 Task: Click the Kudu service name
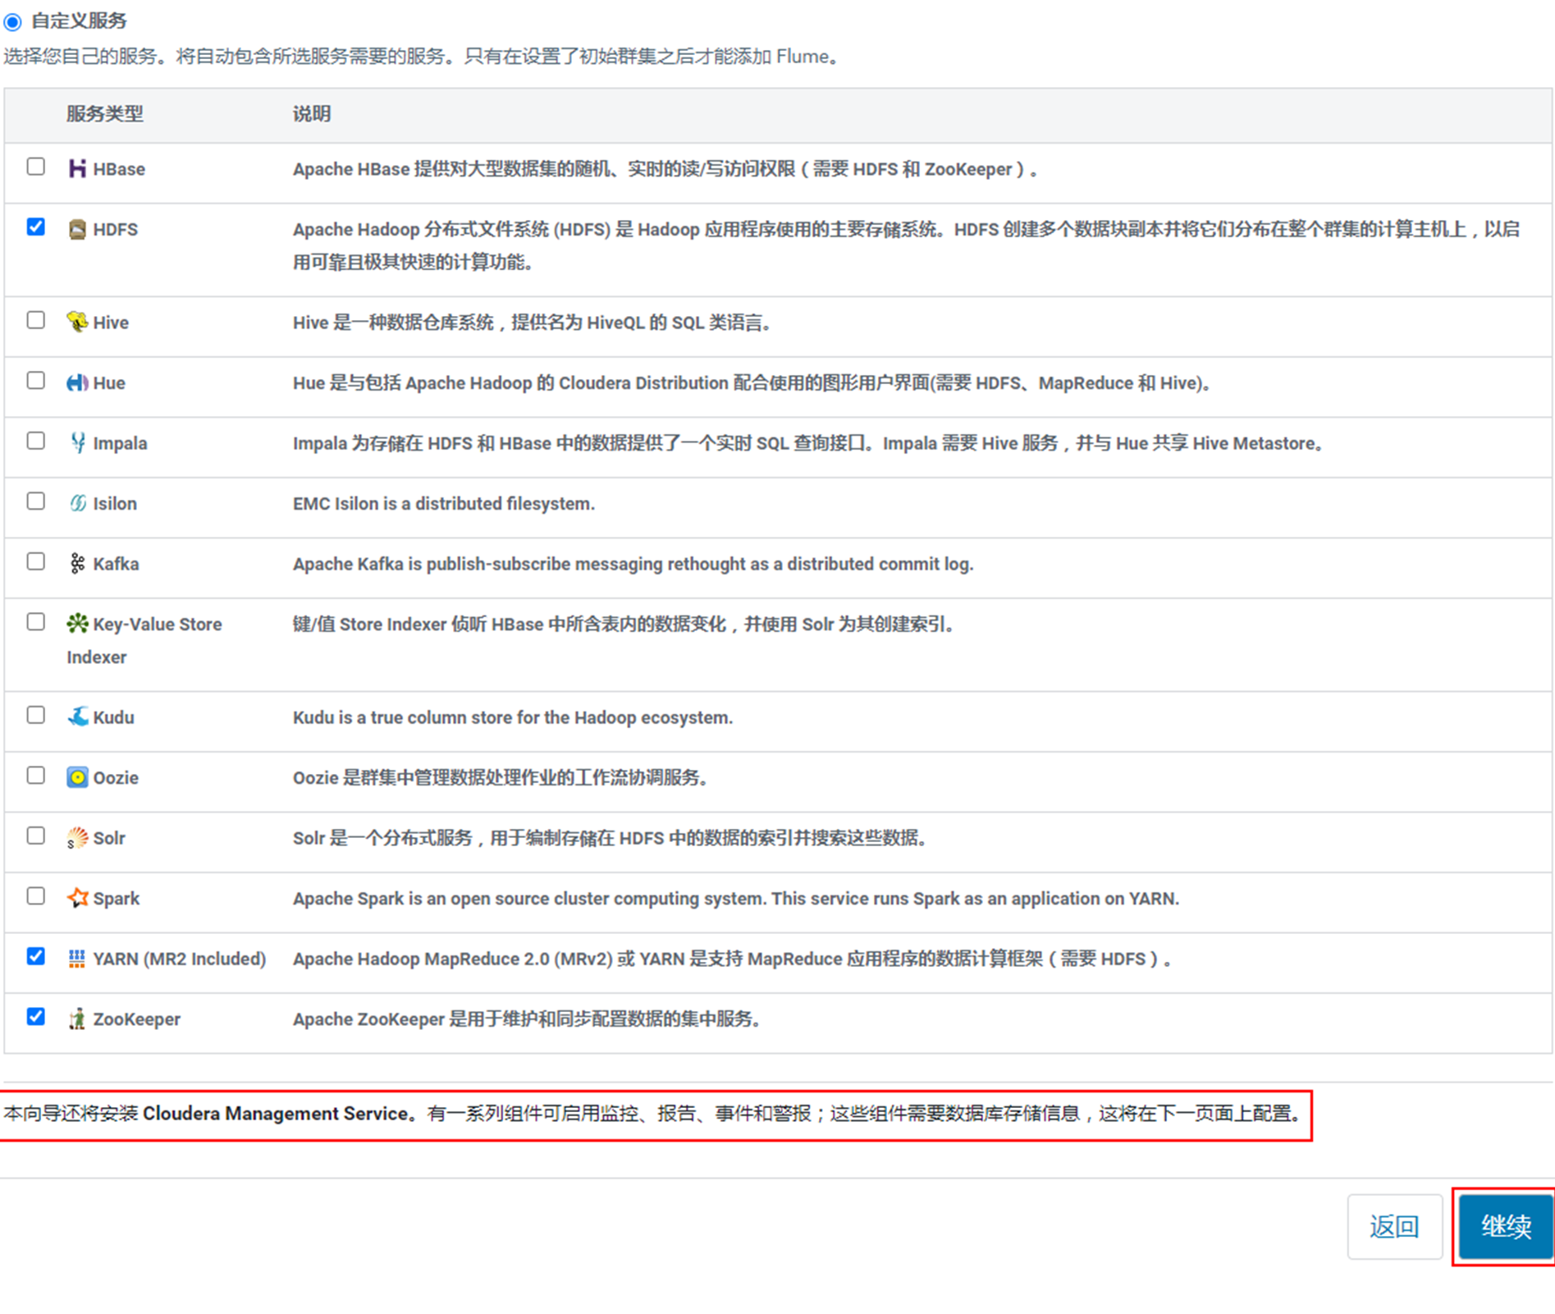[113, 717]
